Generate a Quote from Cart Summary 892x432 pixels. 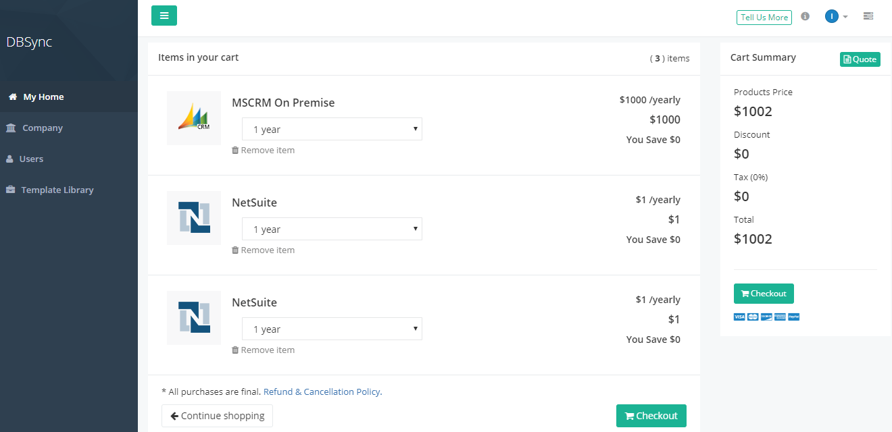860,59
